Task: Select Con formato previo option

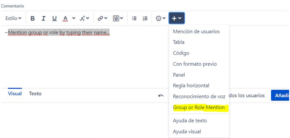Action: (199, 64)
